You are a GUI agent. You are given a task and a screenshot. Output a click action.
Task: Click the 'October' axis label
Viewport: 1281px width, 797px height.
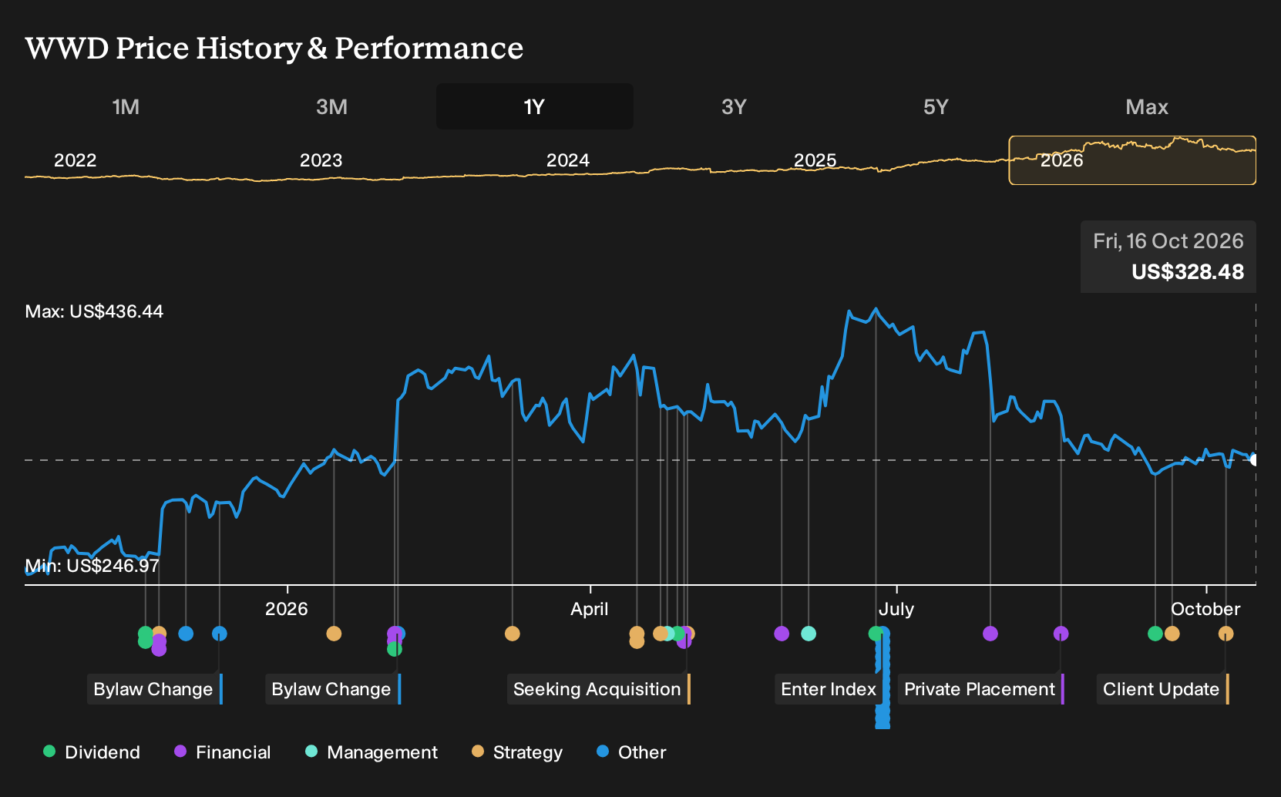coord(1205,609)
